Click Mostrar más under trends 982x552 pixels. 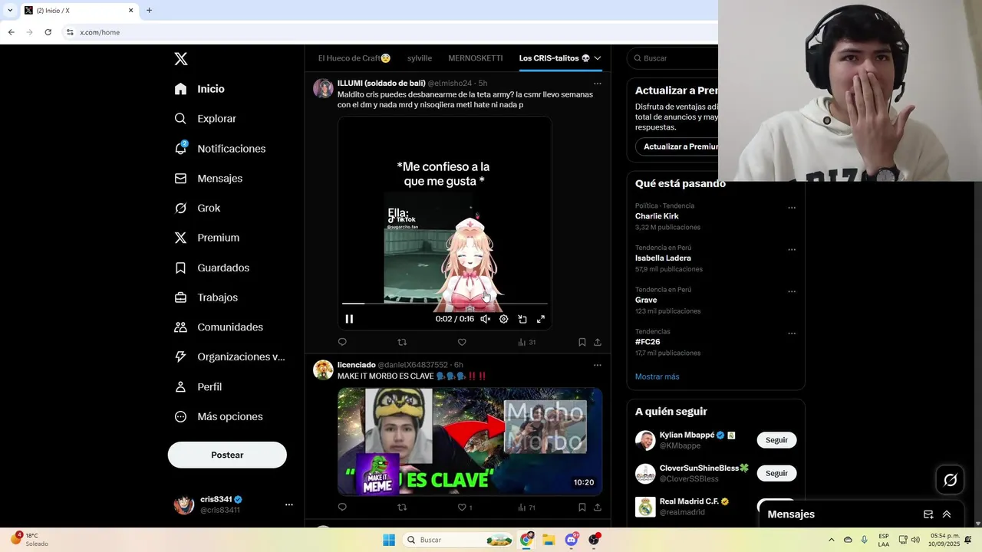tap(657, 376)
